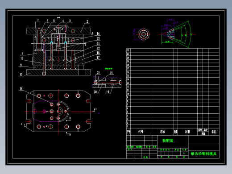Click the green 锥齿轮塑料模具 drawing name

click(x=203, y=153)
